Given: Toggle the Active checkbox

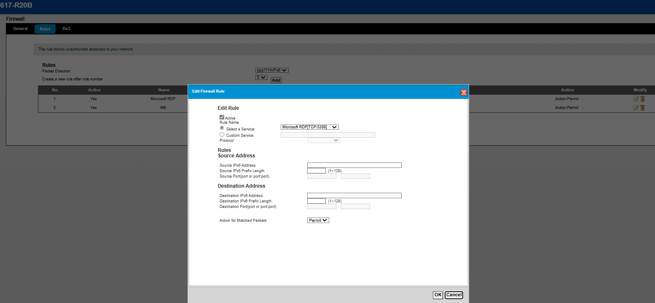Looking at the screenshot, I should tap(222, 117).
